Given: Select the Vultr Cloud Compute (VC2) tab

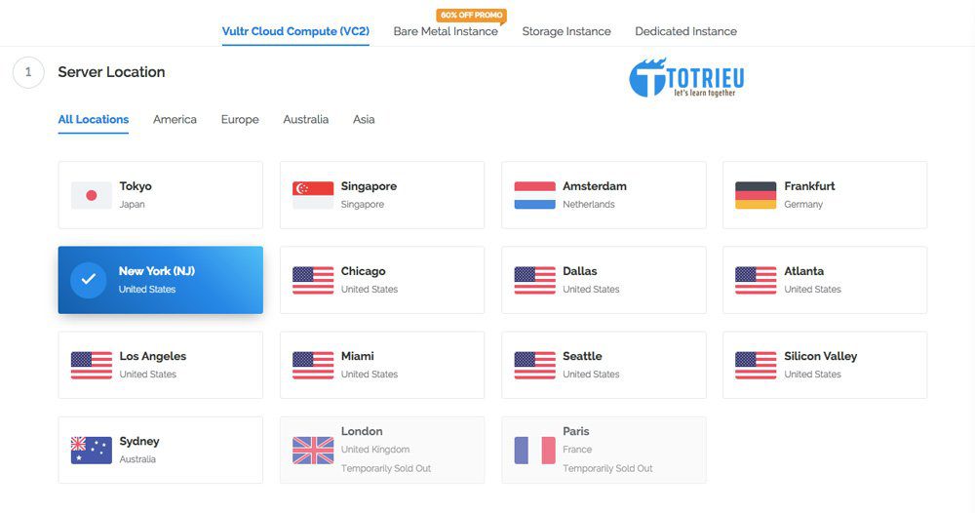Looking at the screenshot, I should pos(295,31).
